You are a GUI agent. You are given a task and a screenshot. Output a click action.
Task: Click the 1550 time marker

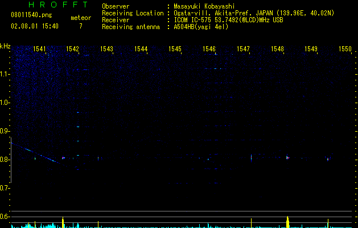tap(345, 49)
